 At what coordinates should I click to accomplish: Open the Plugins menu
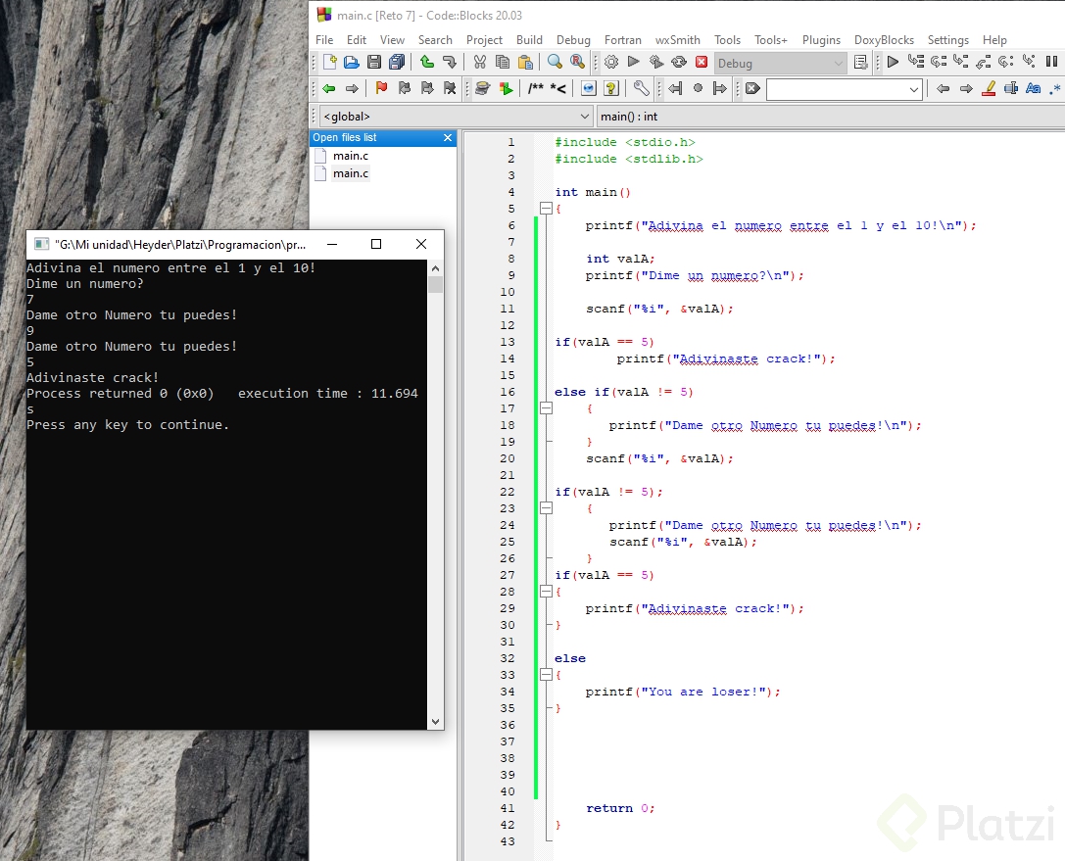click(821, 40)
